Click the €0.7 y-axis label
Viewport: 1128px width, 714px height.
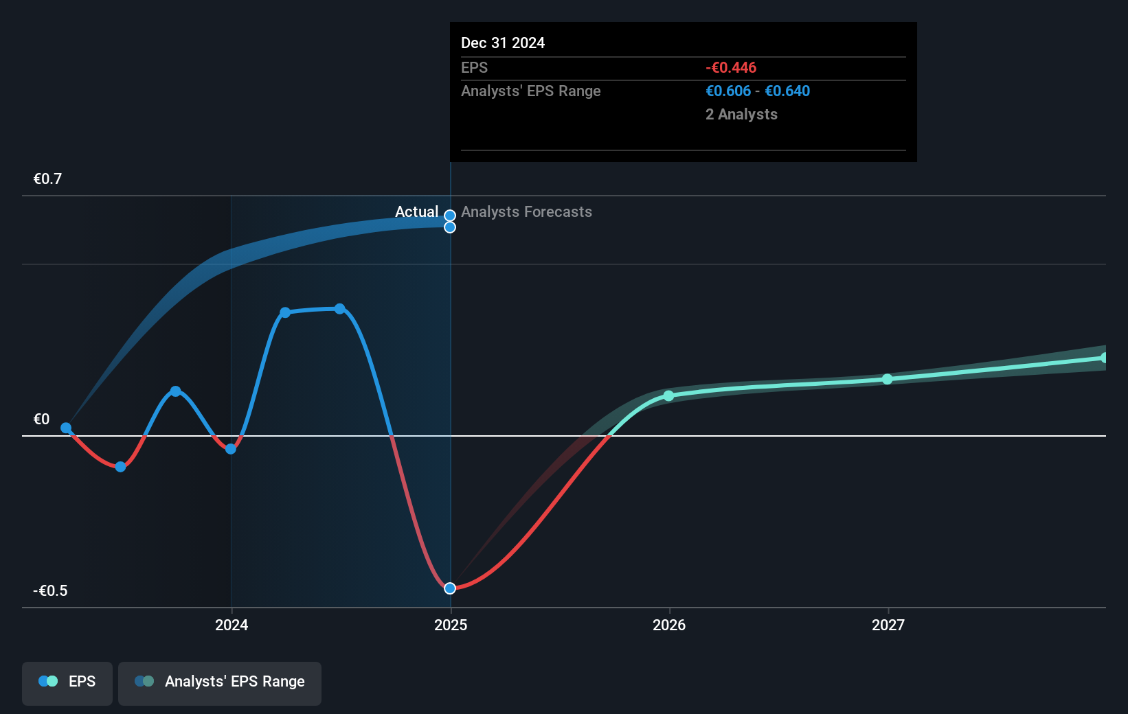point(47,179)
